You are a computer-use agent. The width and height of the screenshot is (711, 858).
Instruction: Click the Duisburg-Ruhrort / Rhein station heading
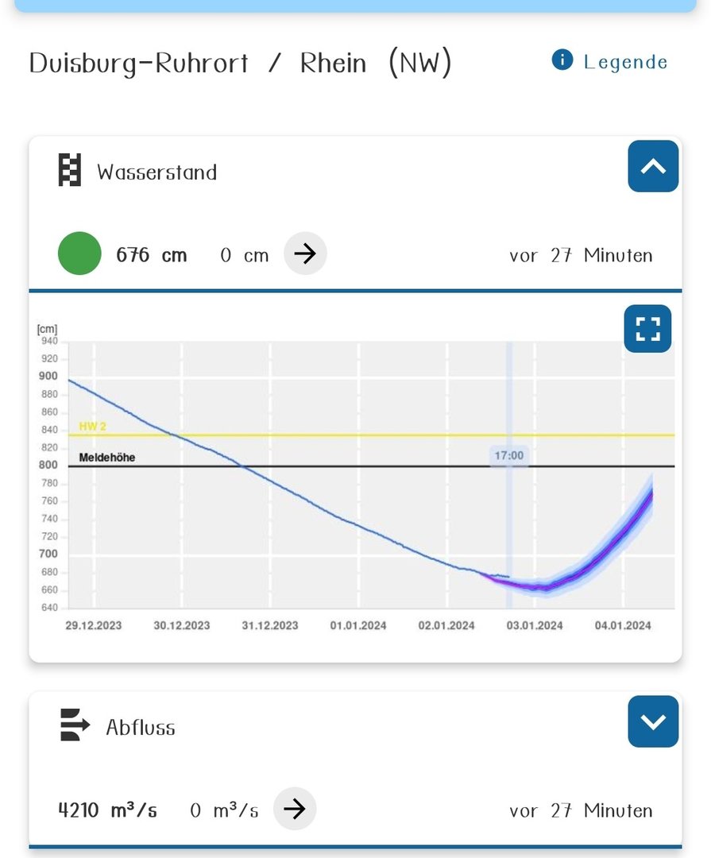coord(240,63)
